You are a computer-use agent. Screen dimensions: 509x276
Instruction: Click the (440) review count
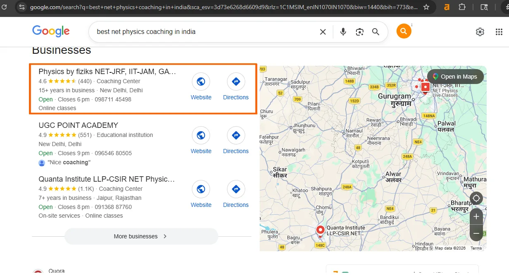(x=85, y=81)
